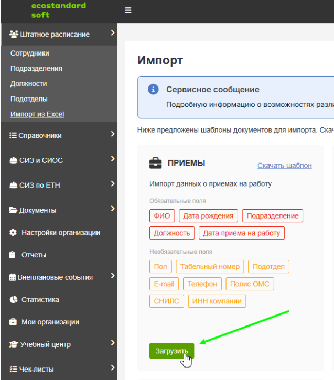Click the ПРИЕМЫ card title
This screenshot has width=334, height=380.
(x=186, y=163)
